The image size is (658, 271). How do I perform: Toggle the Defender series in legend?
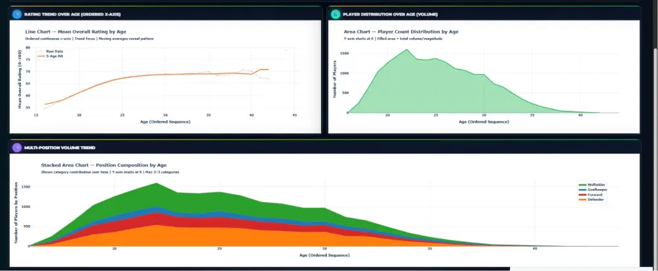tap(592, 199)
